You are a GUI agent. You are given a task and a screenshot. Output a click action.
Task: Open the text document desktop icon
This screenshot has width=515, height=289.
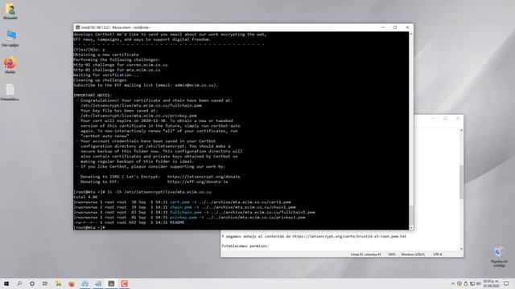pyautogui.click(x=10, y=92)
